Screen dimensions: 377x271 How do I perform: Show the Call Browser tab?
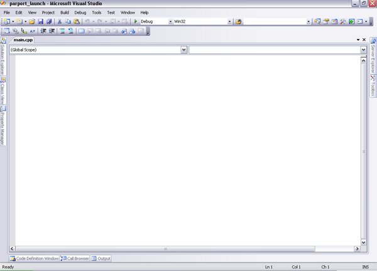pyautogui.click(x=75, y=258)
